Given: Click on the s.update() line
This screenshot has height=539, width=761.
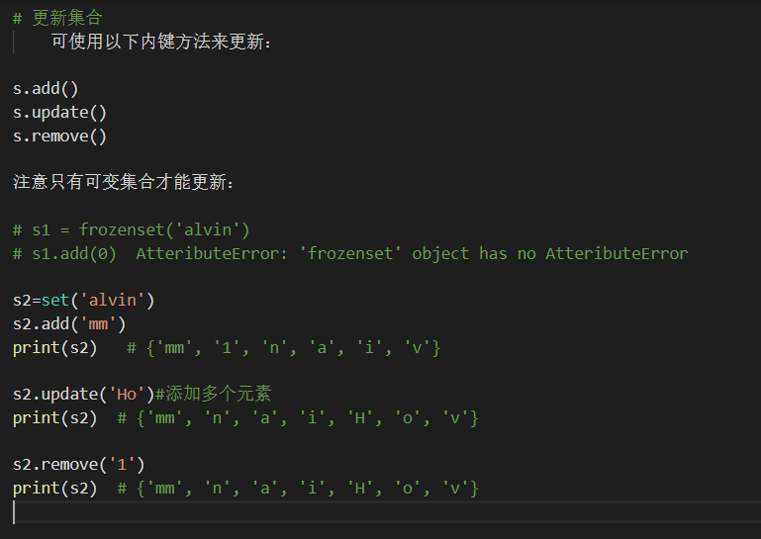Looking at the screenshot, I should (59, 113).
